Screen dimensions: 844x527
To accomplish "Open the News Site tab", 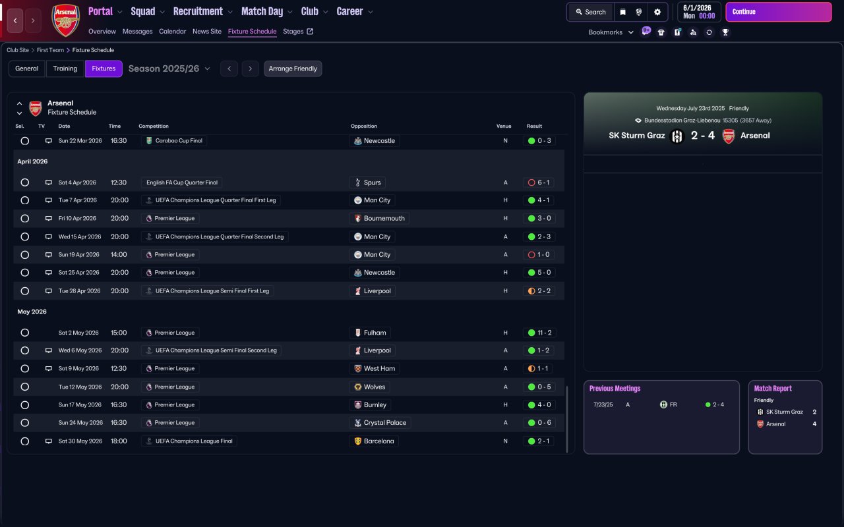I will tap(207, 32).
